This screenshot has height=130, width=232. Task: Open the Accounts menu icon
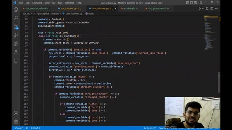point(16,113)
